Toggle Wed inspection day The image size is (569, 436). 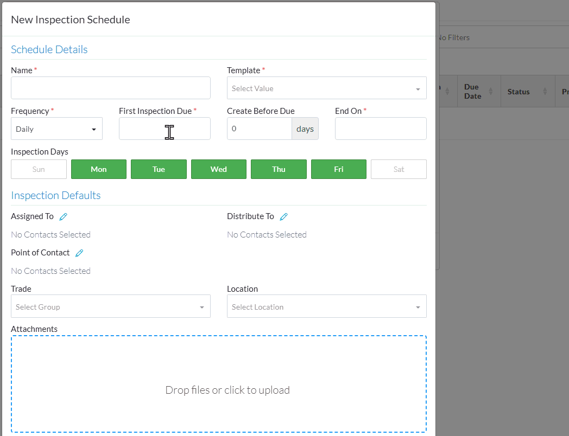pos(219,169)
